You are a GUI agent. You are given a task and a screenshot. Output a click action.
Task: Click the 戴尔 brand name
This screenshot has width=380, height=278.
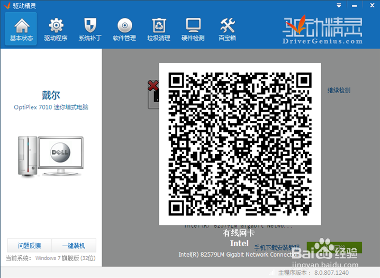(x=51, y=95)
